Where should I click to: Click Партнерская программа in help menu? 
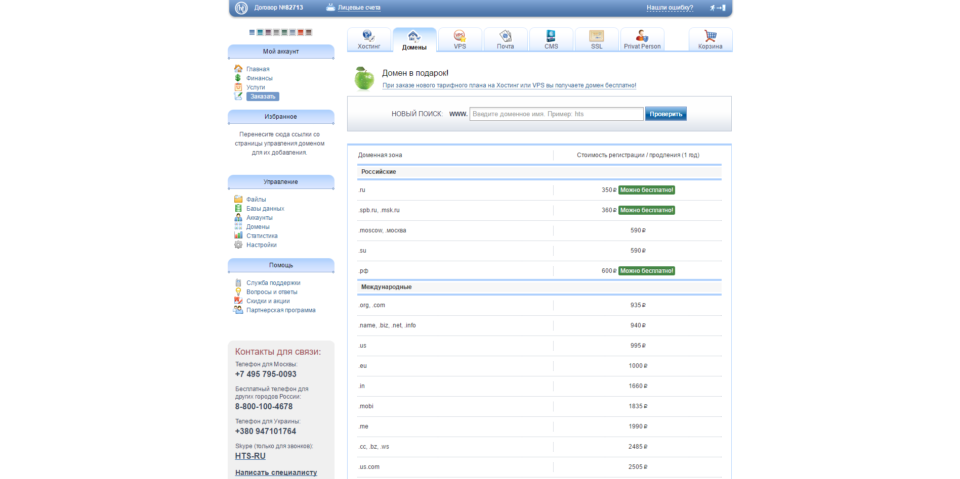281,310
